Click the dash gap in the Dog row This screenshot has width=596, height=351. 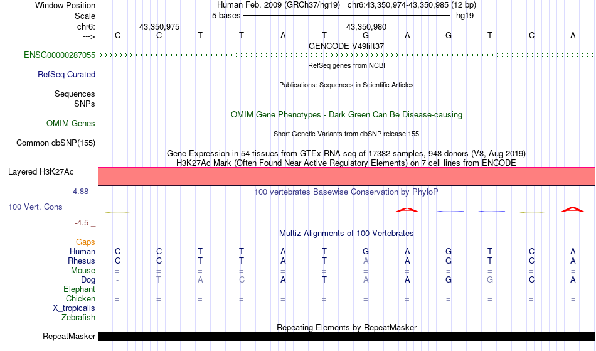tap(117, 280)
